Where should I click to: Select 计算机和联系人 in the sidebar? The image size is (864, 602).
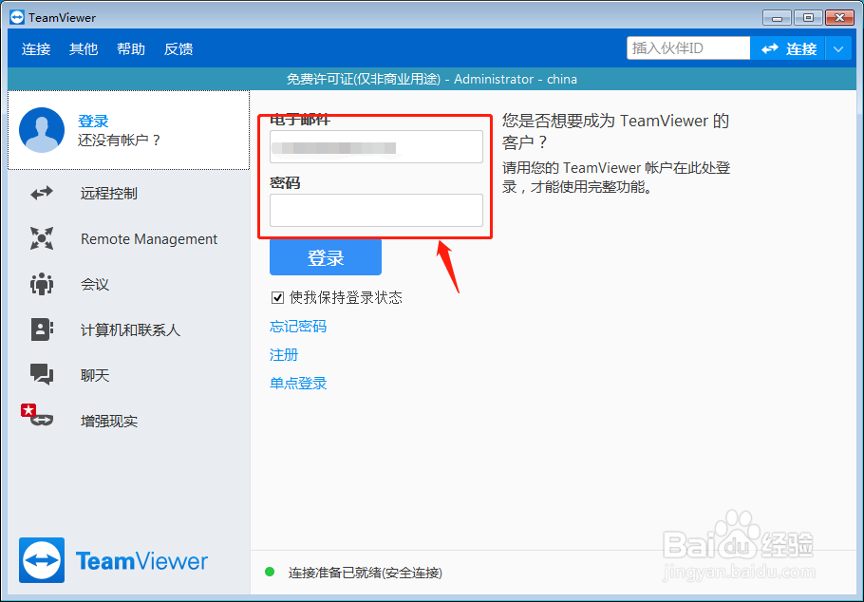pyautogui.click(x=129, y=329)
